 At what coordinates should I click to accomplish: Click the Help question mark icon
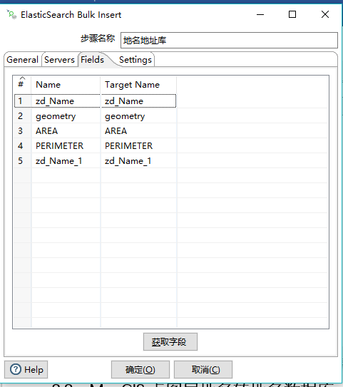(16, 369)
